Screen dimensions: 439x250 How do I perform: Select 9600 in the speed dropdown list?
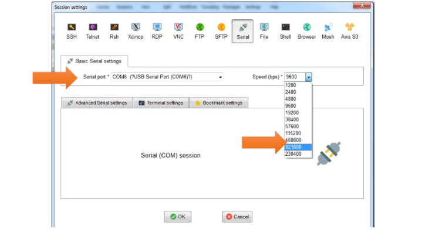(298, 105)
